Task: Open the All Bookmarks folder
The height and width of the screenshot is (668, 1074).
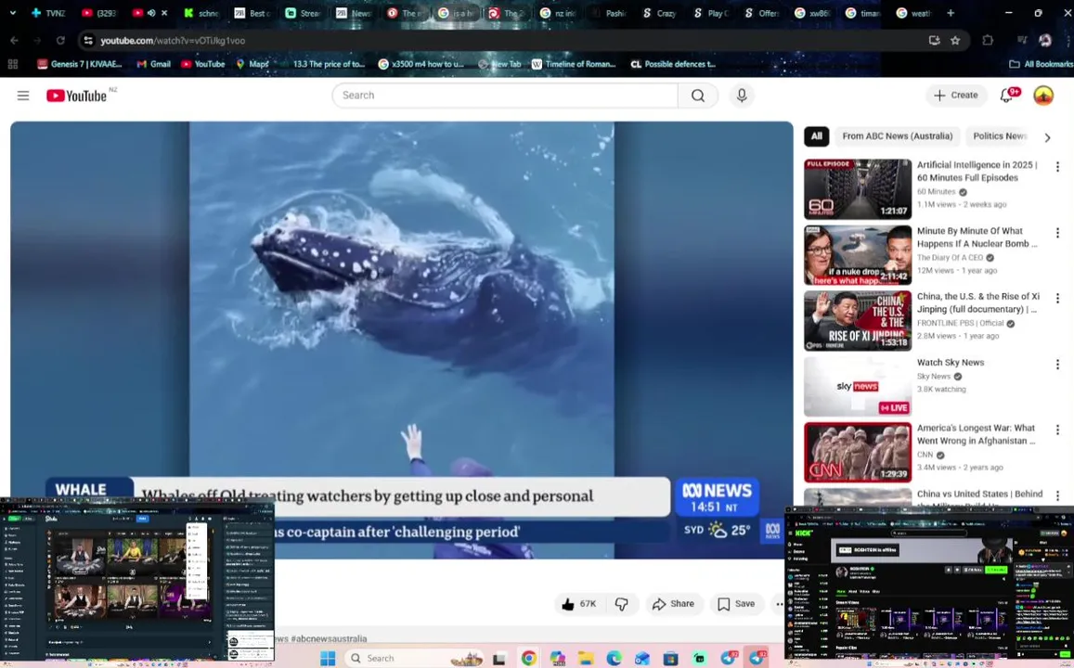Action: click(1041, 64)
